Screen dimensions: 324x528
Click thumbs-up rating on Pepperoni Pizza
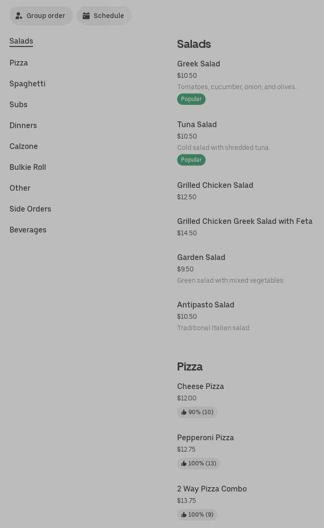pos(198,463)
